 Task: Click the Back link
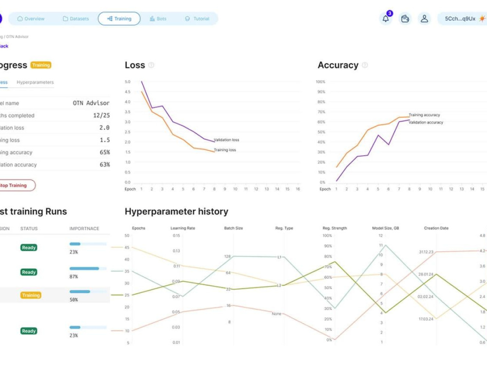point(4,46)
